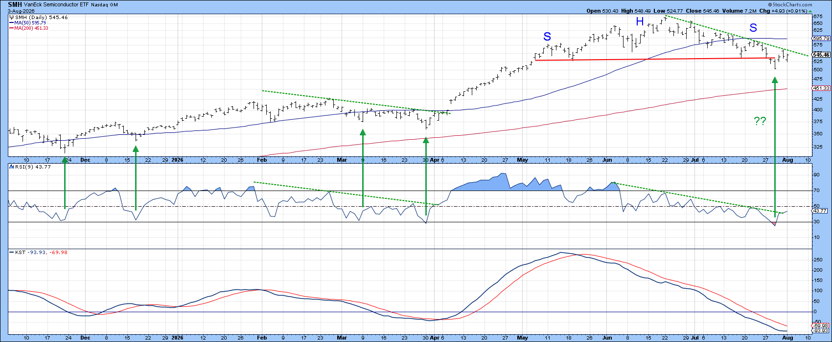Click the 325 price axis label

pos(818,147)
